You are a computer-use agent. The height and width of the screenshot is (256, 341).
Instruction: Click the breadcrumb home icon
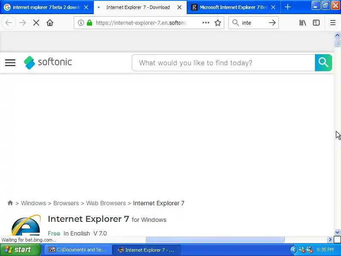(x=10, y=203)
